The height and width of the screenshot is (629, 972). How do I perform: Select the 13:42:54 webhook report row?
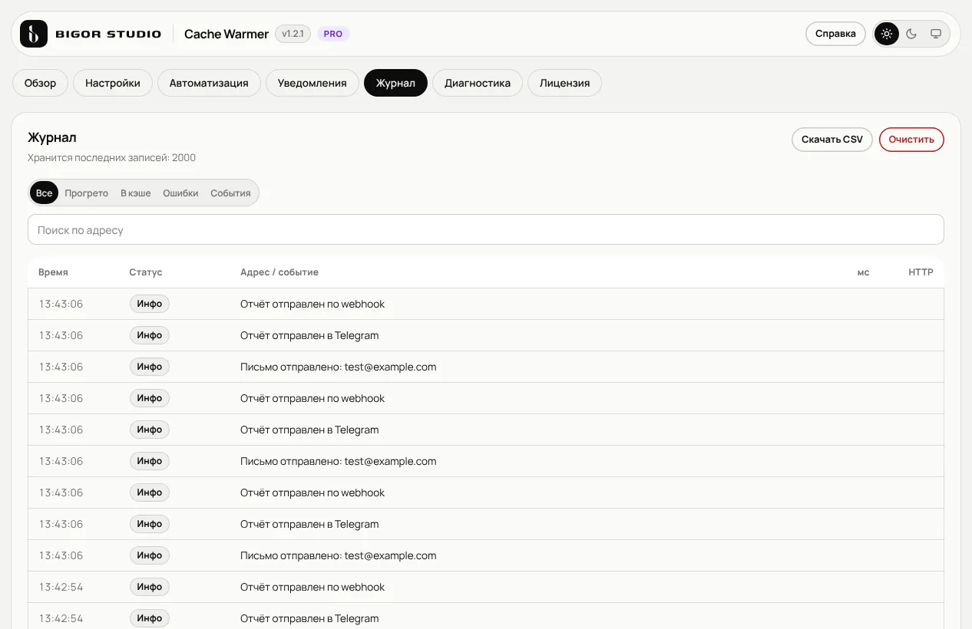[x=485, y=587]
